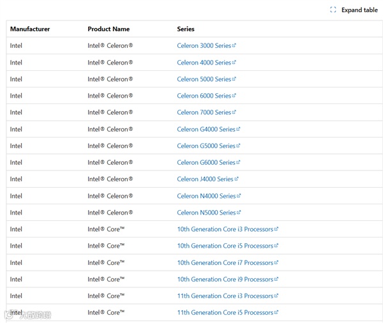Click Intel® Core™ in 10th Gen i9 row
The image size is (383, 323).
click(x=106, y=279)
